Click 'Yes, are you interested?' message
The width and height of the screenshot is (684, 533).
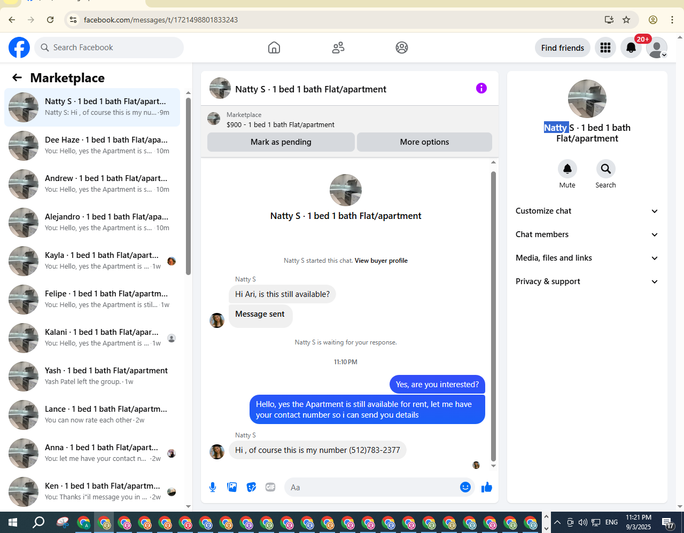coord(437,385)
